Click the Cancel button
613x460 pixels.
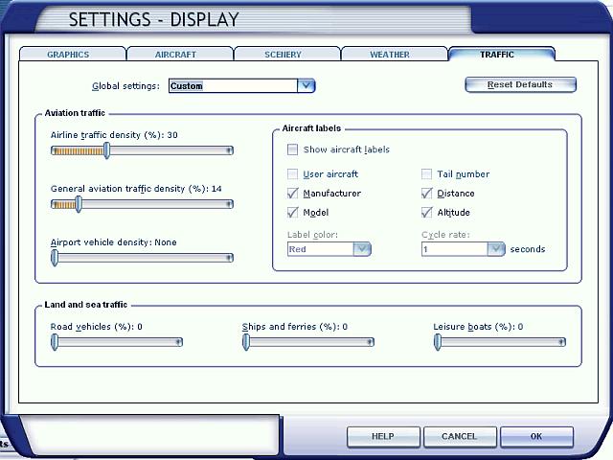(x=459, y=436)
